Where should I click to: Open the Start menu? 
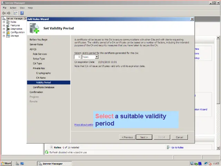pyautogui.click(x=6, y=164)
